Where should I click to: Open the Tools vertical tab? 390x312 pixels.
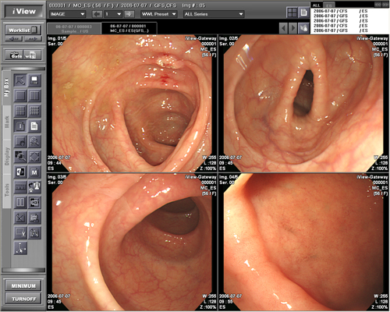7,191
